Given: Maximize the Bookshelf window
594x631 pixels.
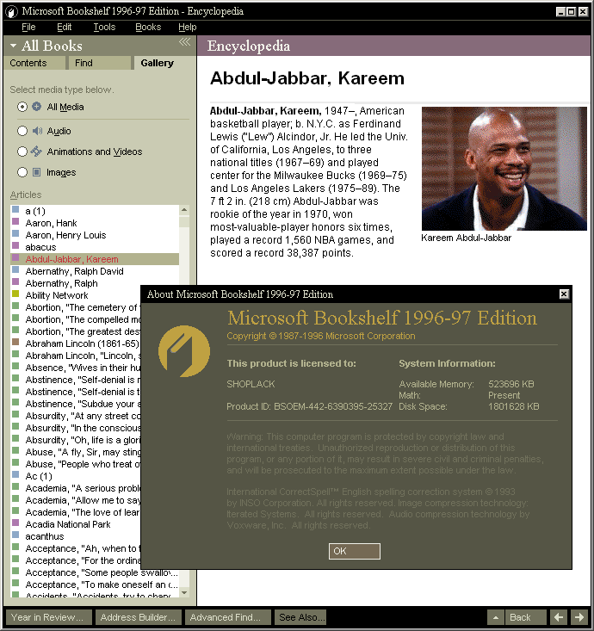Looking at the screenshot, I should 571,12.
